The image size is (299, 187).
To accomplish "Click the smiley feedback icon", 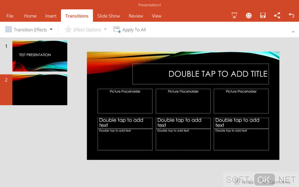I will [249, 16].
